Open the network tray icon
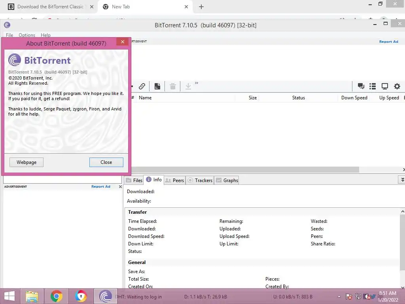The height and width of the screenshot is (304, 405). tap(358, 297)
